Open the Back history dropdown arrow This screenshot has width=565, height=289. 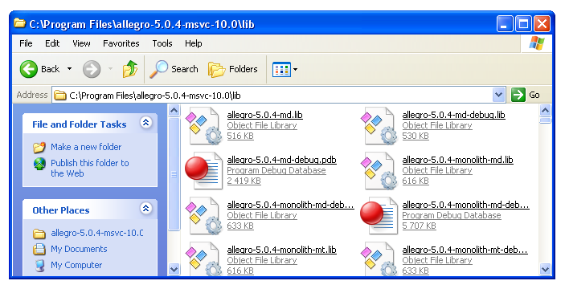click(70, 69)
